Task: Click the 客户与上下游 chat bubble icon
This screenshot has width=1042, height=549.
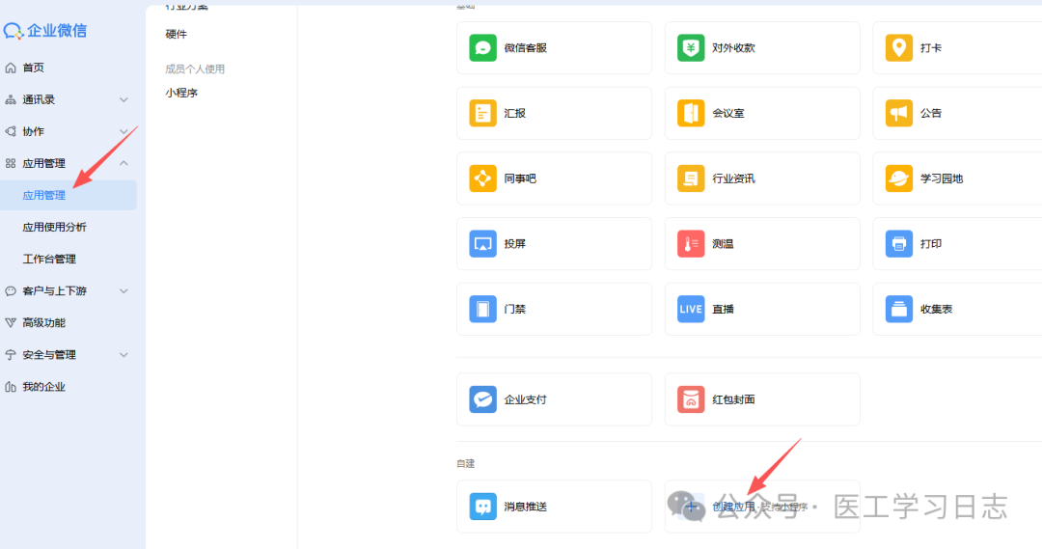Action: pyautogui.click(x=11, y=291)
